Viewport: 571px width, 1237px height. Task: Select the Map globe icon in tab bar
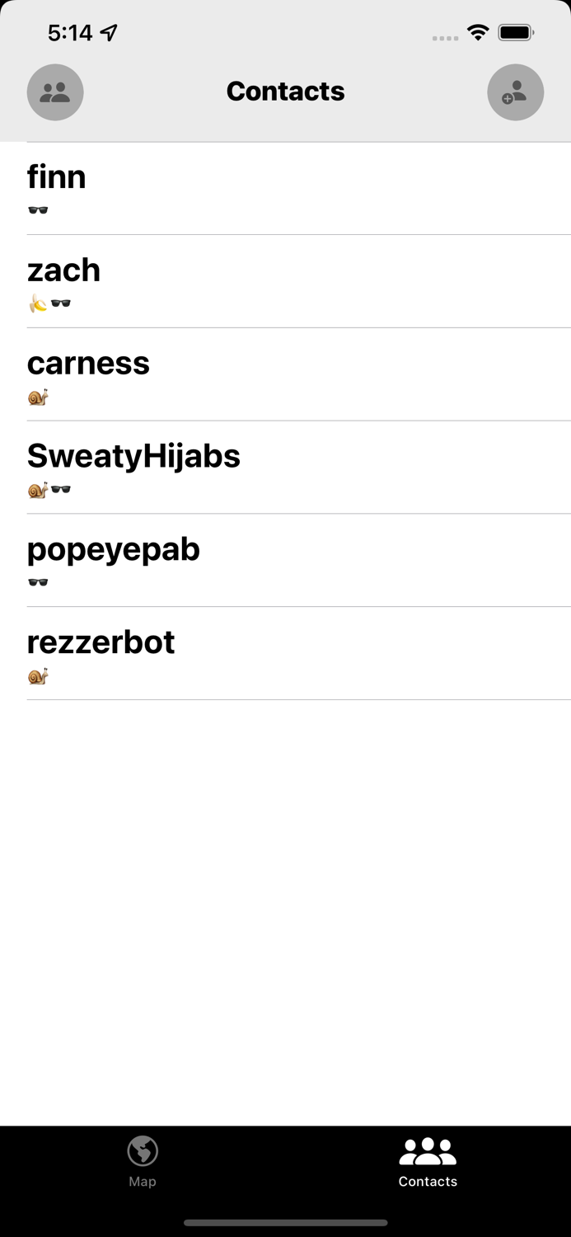143,1147
